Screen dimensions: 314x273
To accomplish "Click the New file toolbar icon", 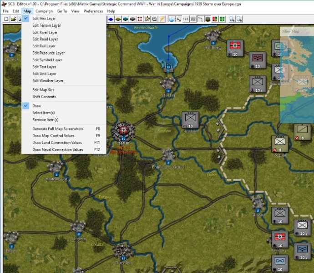I will click(x=6, y=19).
